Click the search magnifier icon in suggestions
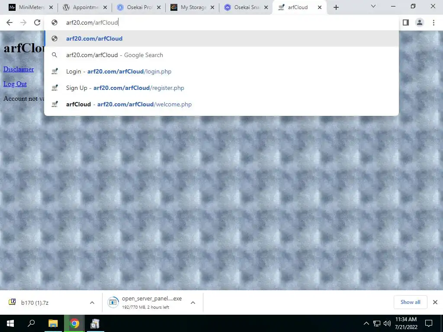This screenshot has width=443, height=332. (55, 55)
